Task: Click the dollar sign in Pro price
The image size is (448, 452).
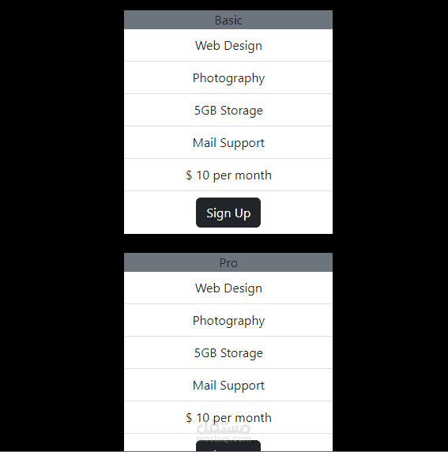Action: click(189, 418)
